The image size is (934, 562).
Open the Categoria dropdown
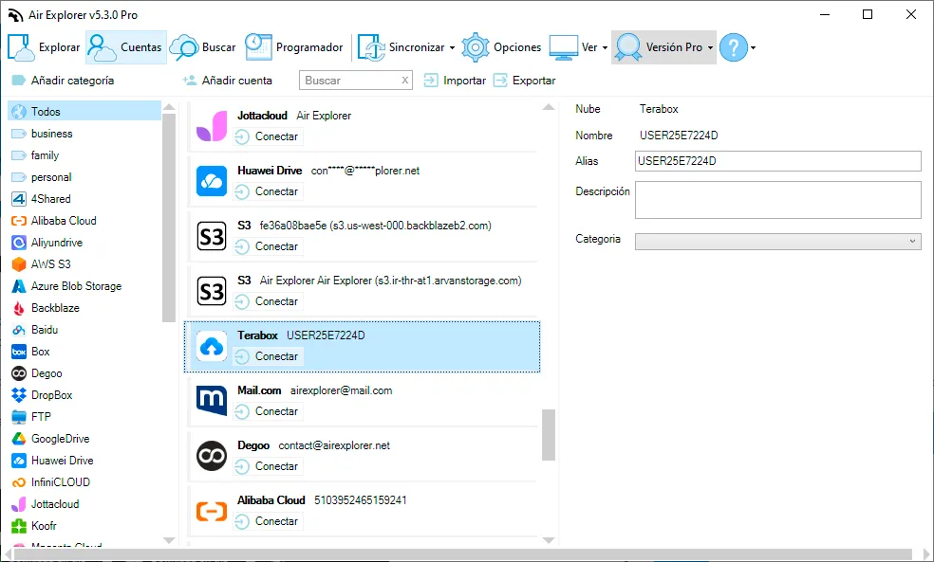pyautogui.click(x=778, y=242)
